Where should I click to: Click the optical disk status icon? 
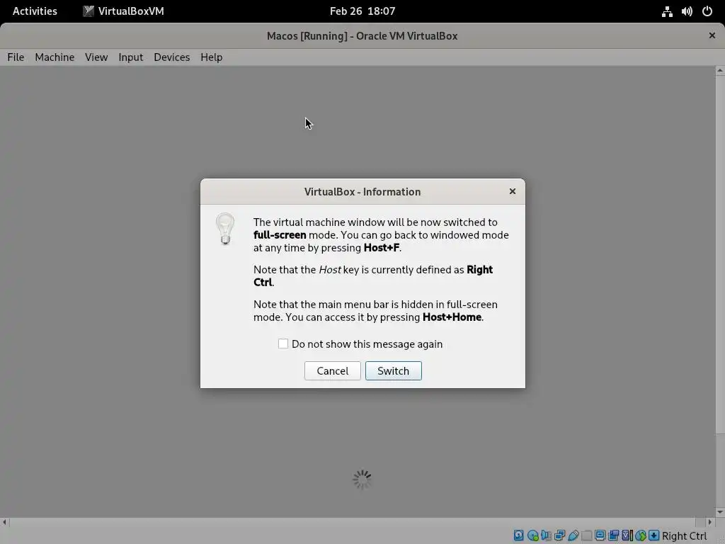point(532,535)
